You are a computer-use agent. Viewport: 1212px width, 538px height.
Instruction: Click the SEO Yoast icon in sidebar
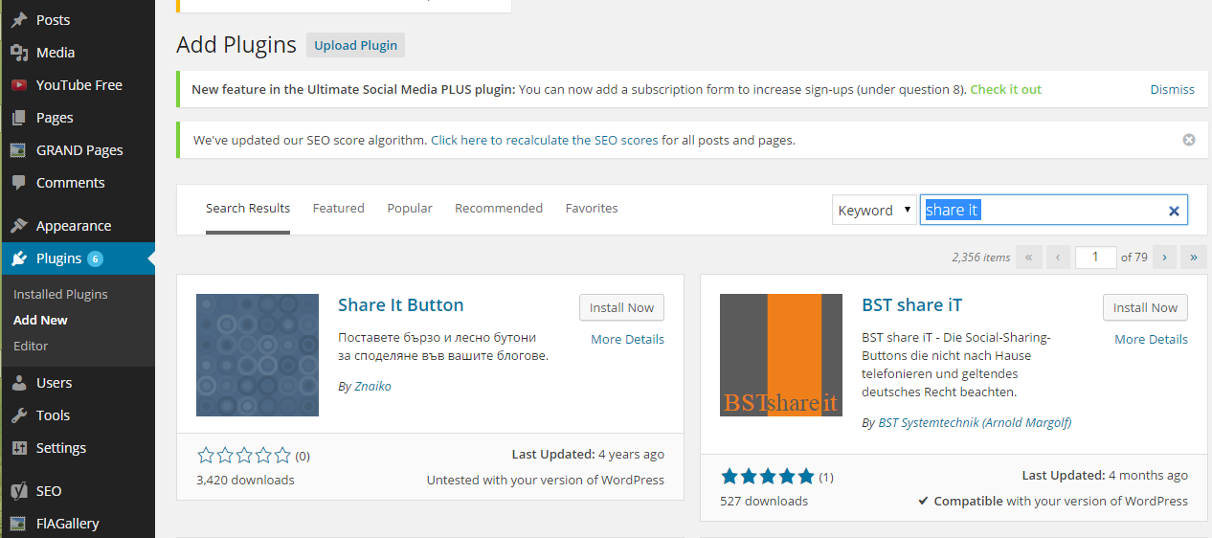click(x=19, y=491)
